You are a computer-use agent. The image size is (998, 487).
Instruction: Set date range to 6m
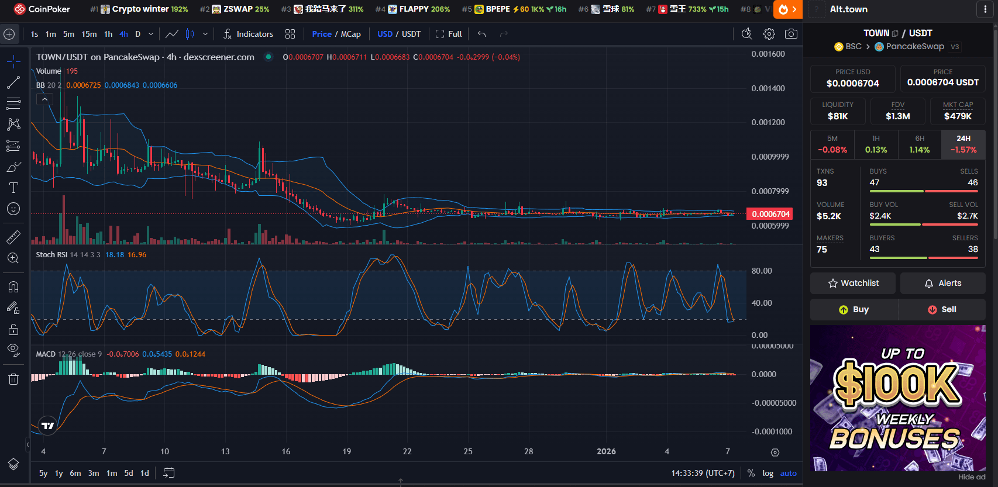pyautogui.click(x=75, y=473)
